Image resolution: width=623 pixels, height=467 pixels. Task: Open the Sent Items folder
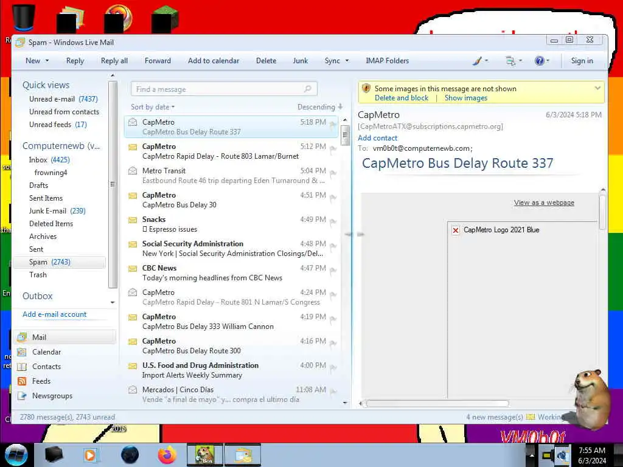pos(46,198)
